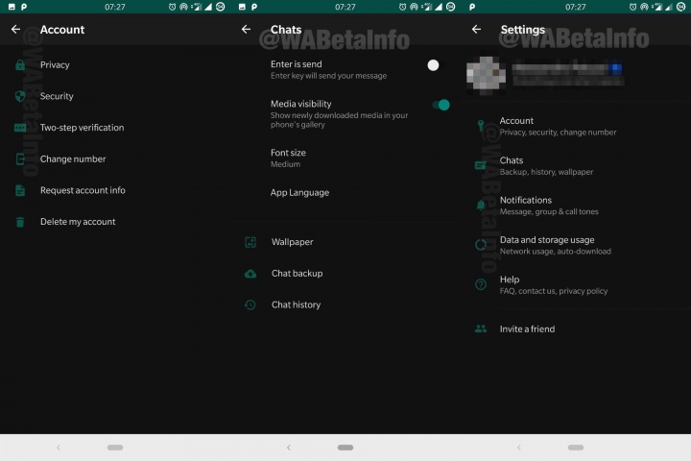This screenshot has height=461, width=691.
Task: Go back from the Settings screen
Action: (476, 29)
